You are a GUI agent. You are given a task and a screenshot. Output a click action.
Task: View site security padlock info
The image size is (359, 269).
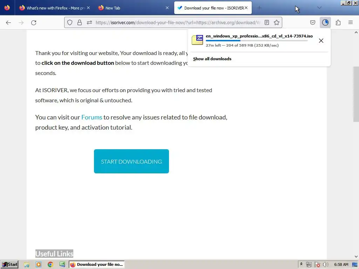(x=80, y=22)
